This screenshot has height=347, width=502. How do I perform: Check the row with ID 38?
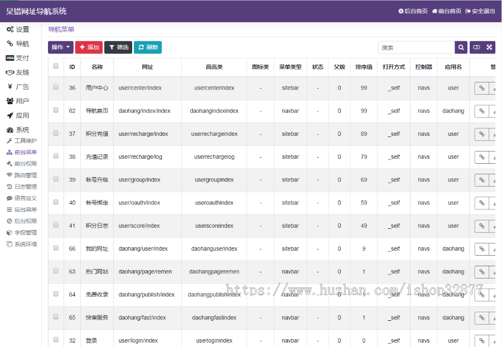56,156
